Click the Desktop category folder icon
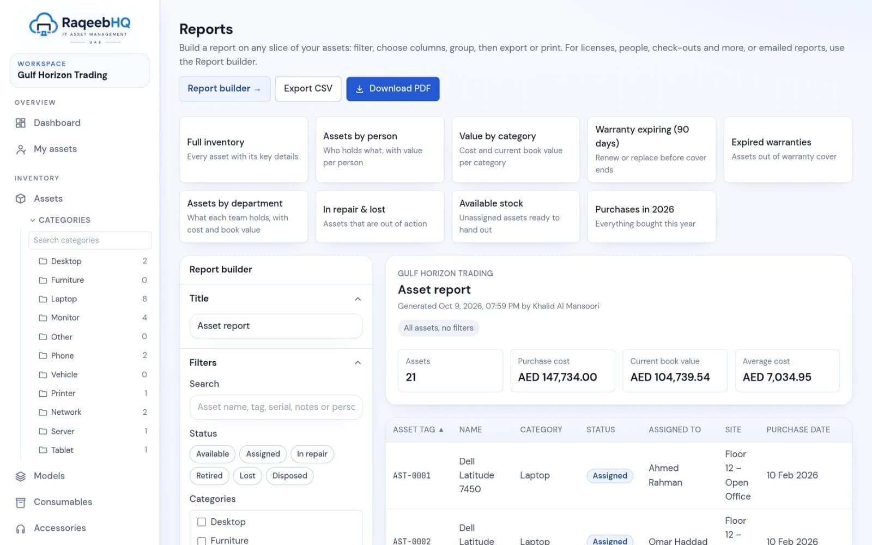The width and height of the screenshot is (872, 545). 43,262
